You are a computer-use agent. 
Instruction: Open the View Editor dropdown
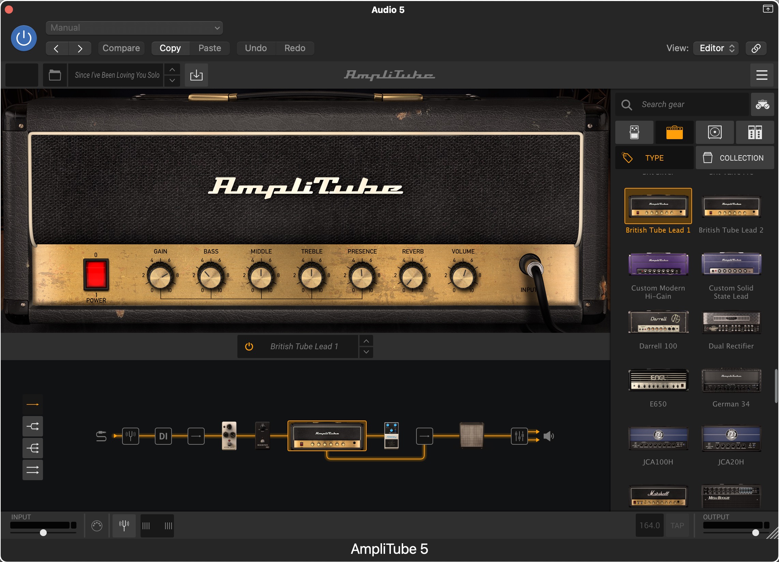(716, 48)
